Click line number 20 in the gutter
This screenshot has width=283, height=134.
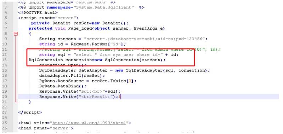coord(5,97)
